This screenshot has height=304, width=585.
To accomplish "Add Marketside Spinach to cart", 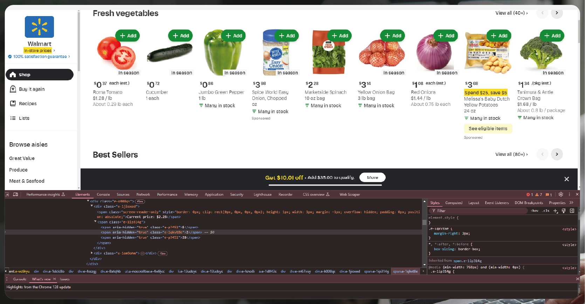I will pyautogui.click(x=339, y=36).
